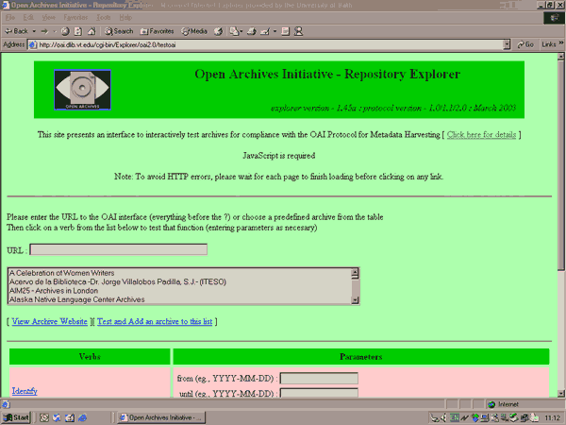
Task: Click the 'from' date input field
Action: [x=319, y=378]
